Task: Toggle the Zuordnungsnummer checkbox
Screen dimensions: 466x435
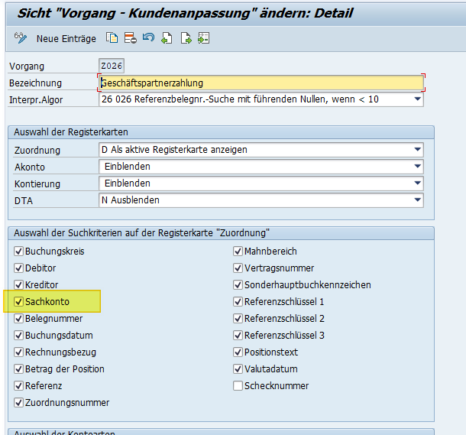Action: pyautogui.click(x=19, y=403)
